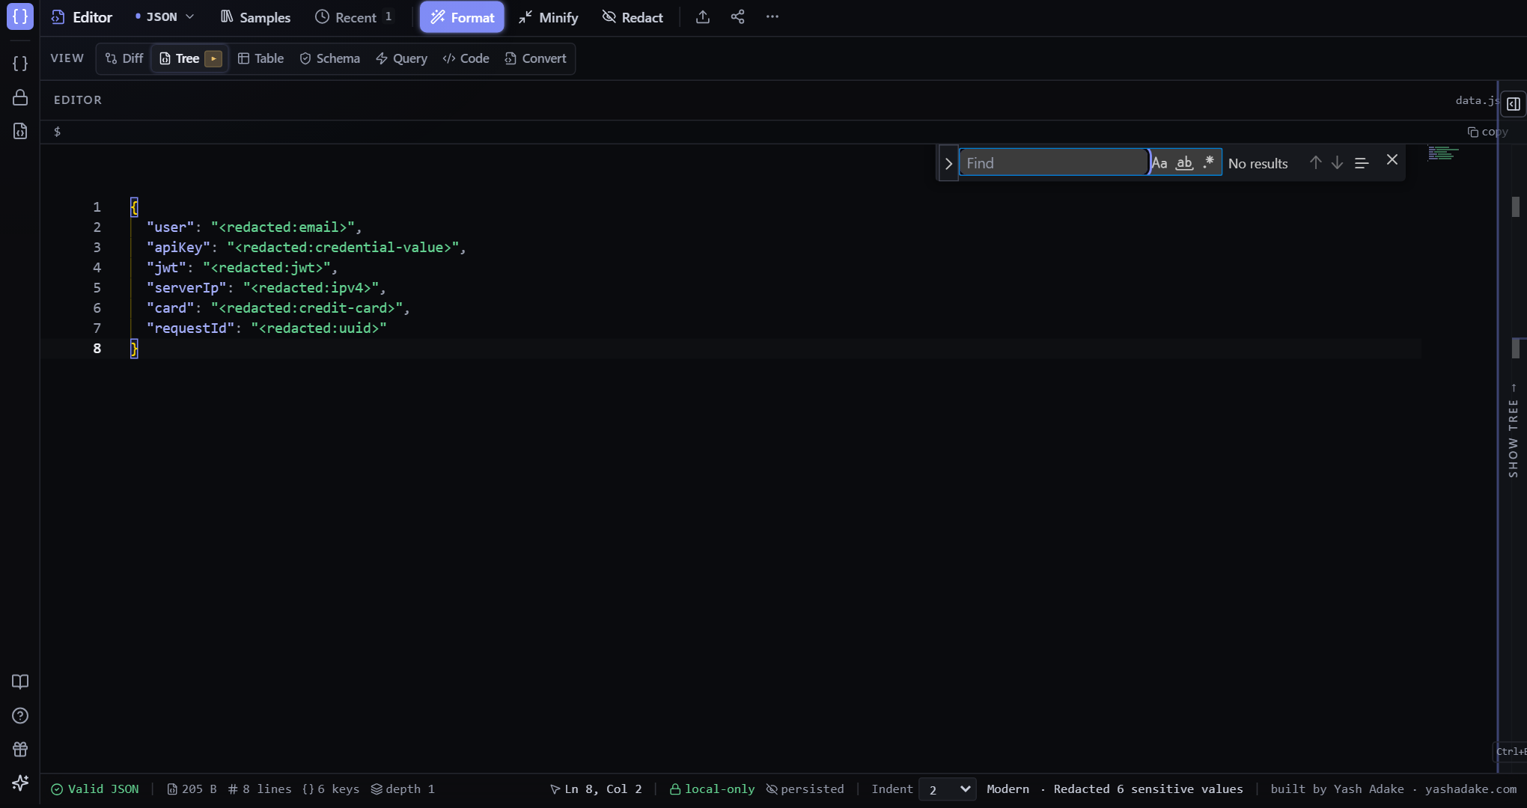Viewport: 1527px width, 808px height.
Task: Click the Modern theme label
Action: pos(1008,789)
